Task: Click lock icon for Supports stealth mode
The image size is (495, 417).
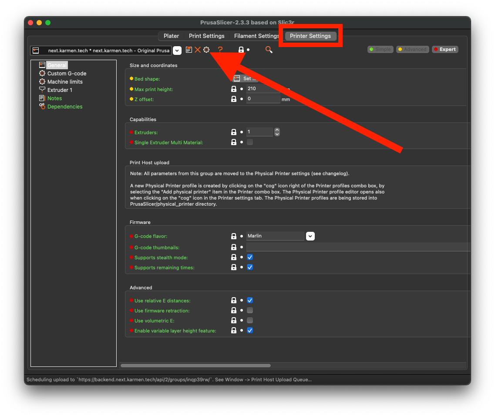Action: click(234, 257)
